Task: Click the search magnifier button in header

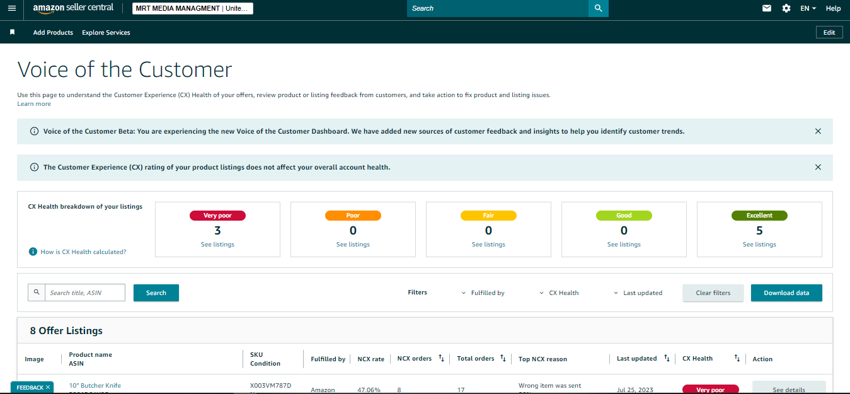Action: pos(598,8)
